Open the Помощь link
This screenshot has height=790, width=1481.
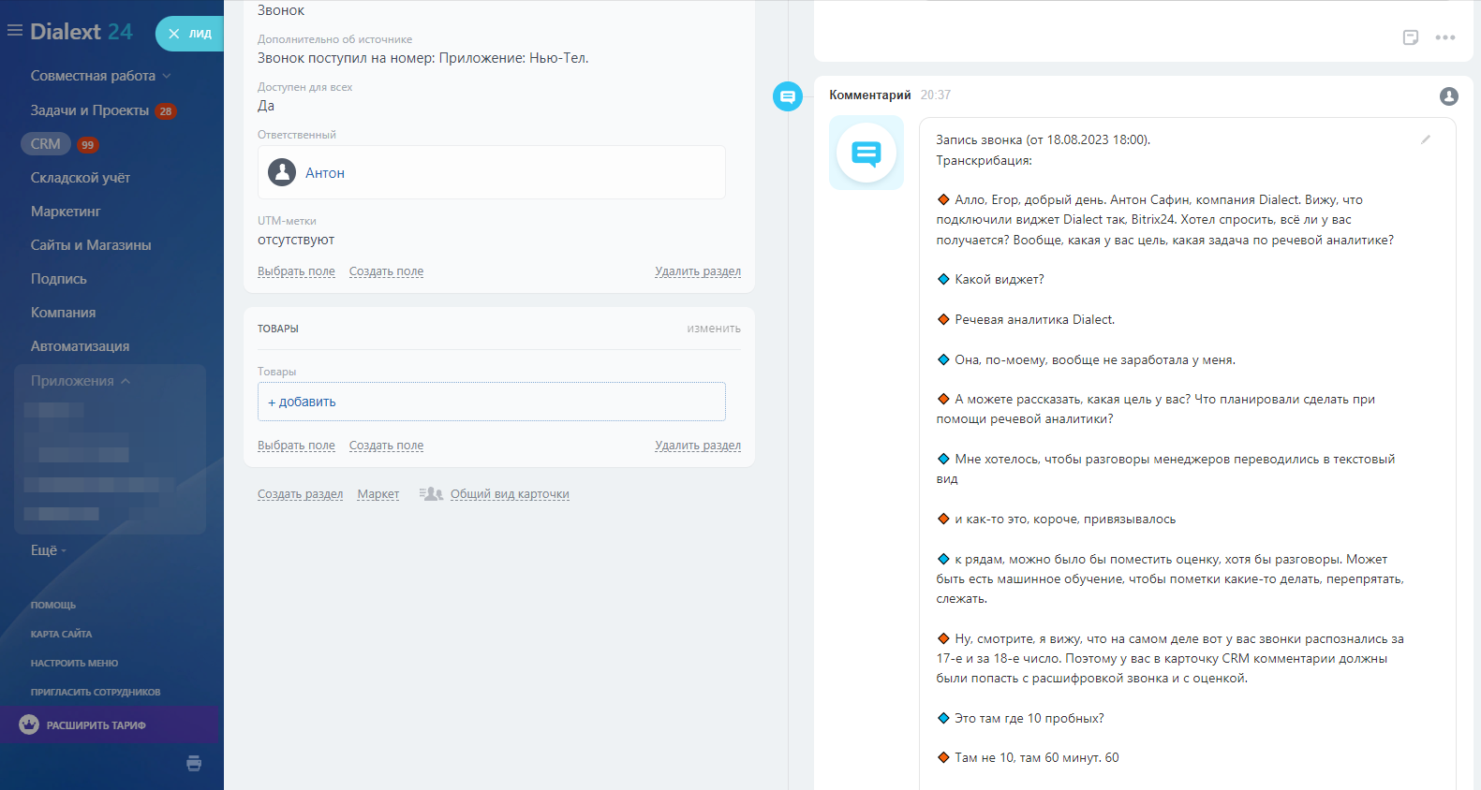click(53, 606)
